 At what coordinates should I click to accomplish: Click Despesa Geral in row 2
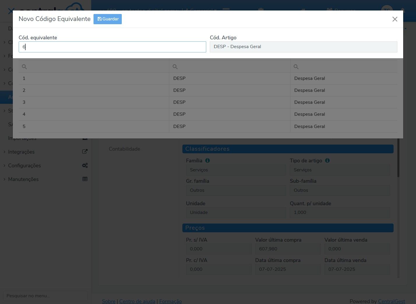[344, 90]
